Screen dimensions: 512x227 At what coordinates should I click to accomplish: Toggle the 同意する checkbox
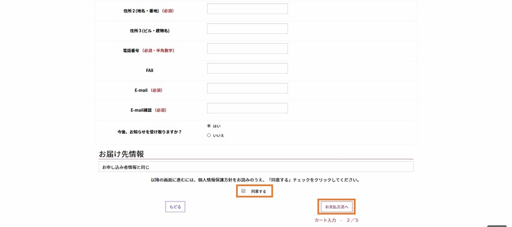[243, 191]
